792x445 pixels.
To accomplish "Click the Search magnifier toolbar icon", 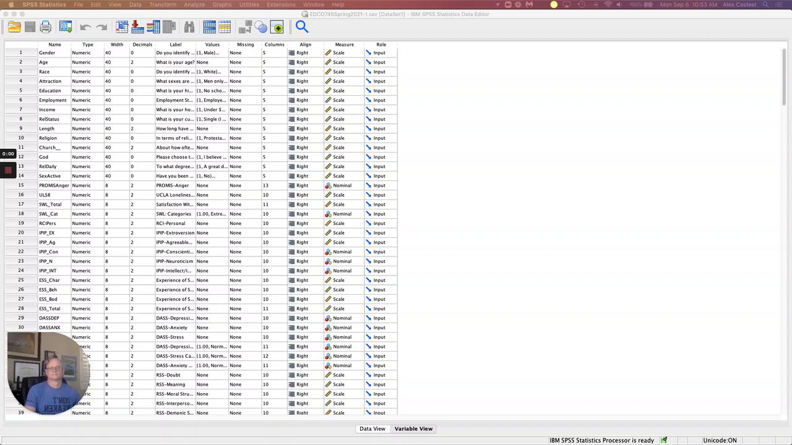I will pyautogui.click(x=302, y=26).
